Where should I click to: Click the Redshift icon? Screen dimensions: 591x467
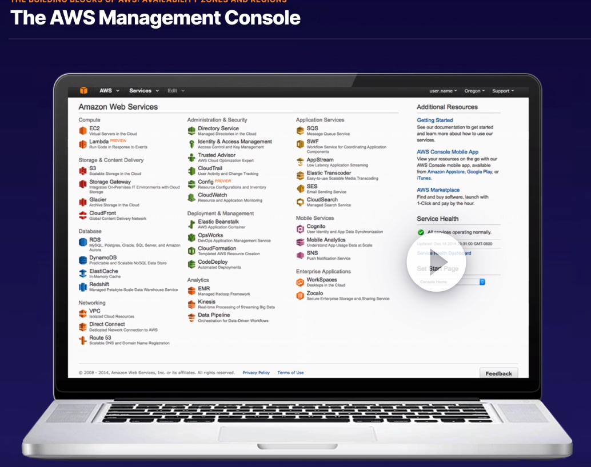pyautogui.click(x=83, y=287)
